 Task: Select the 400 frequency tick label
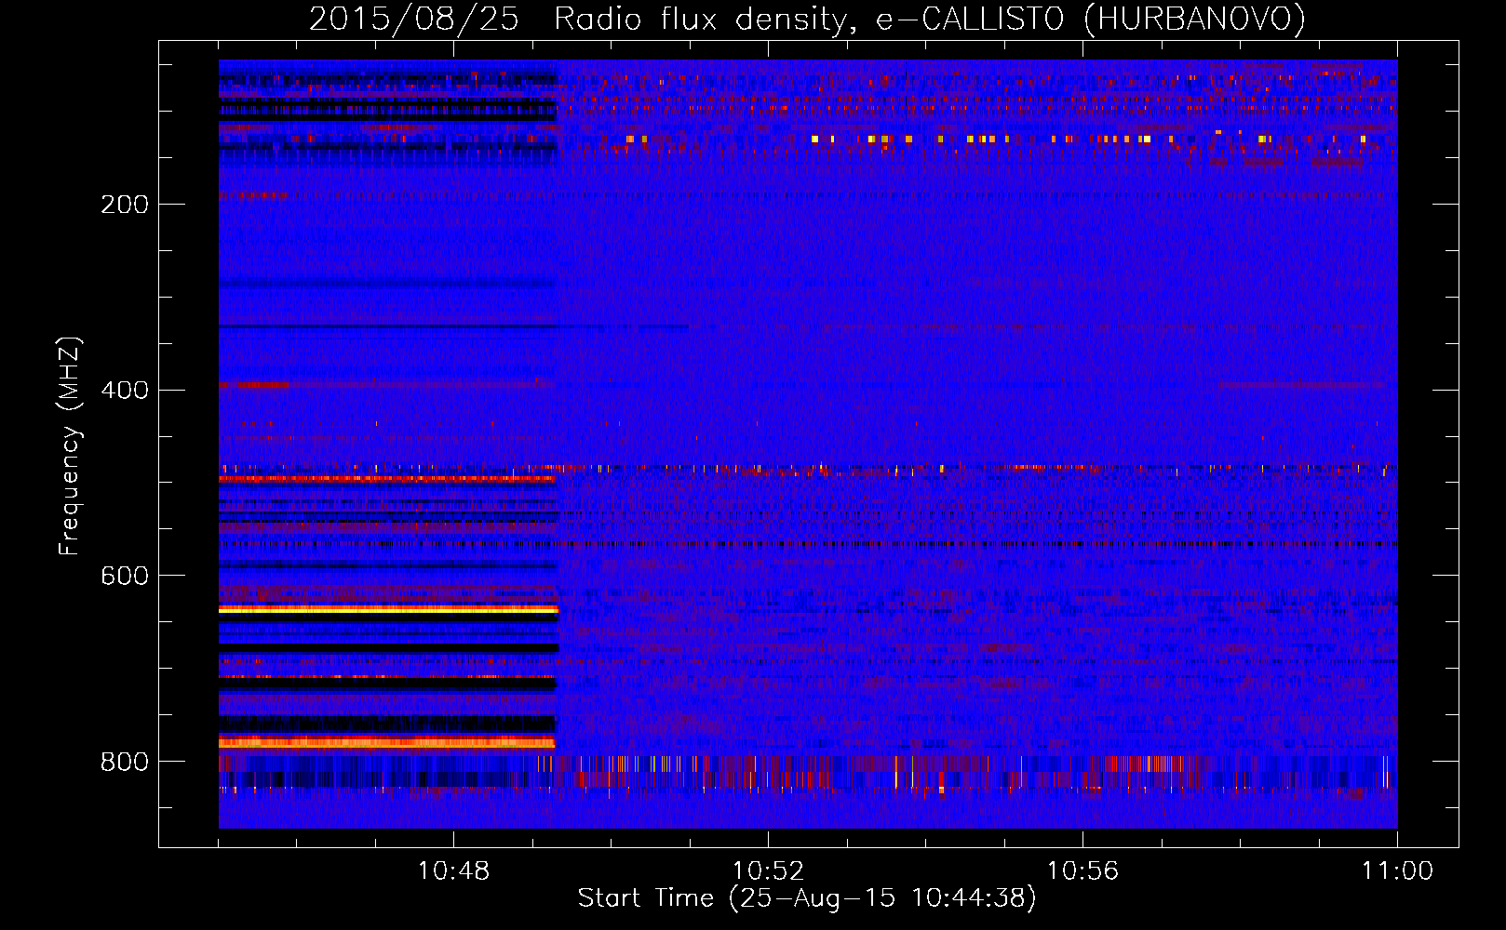(125, 391)
